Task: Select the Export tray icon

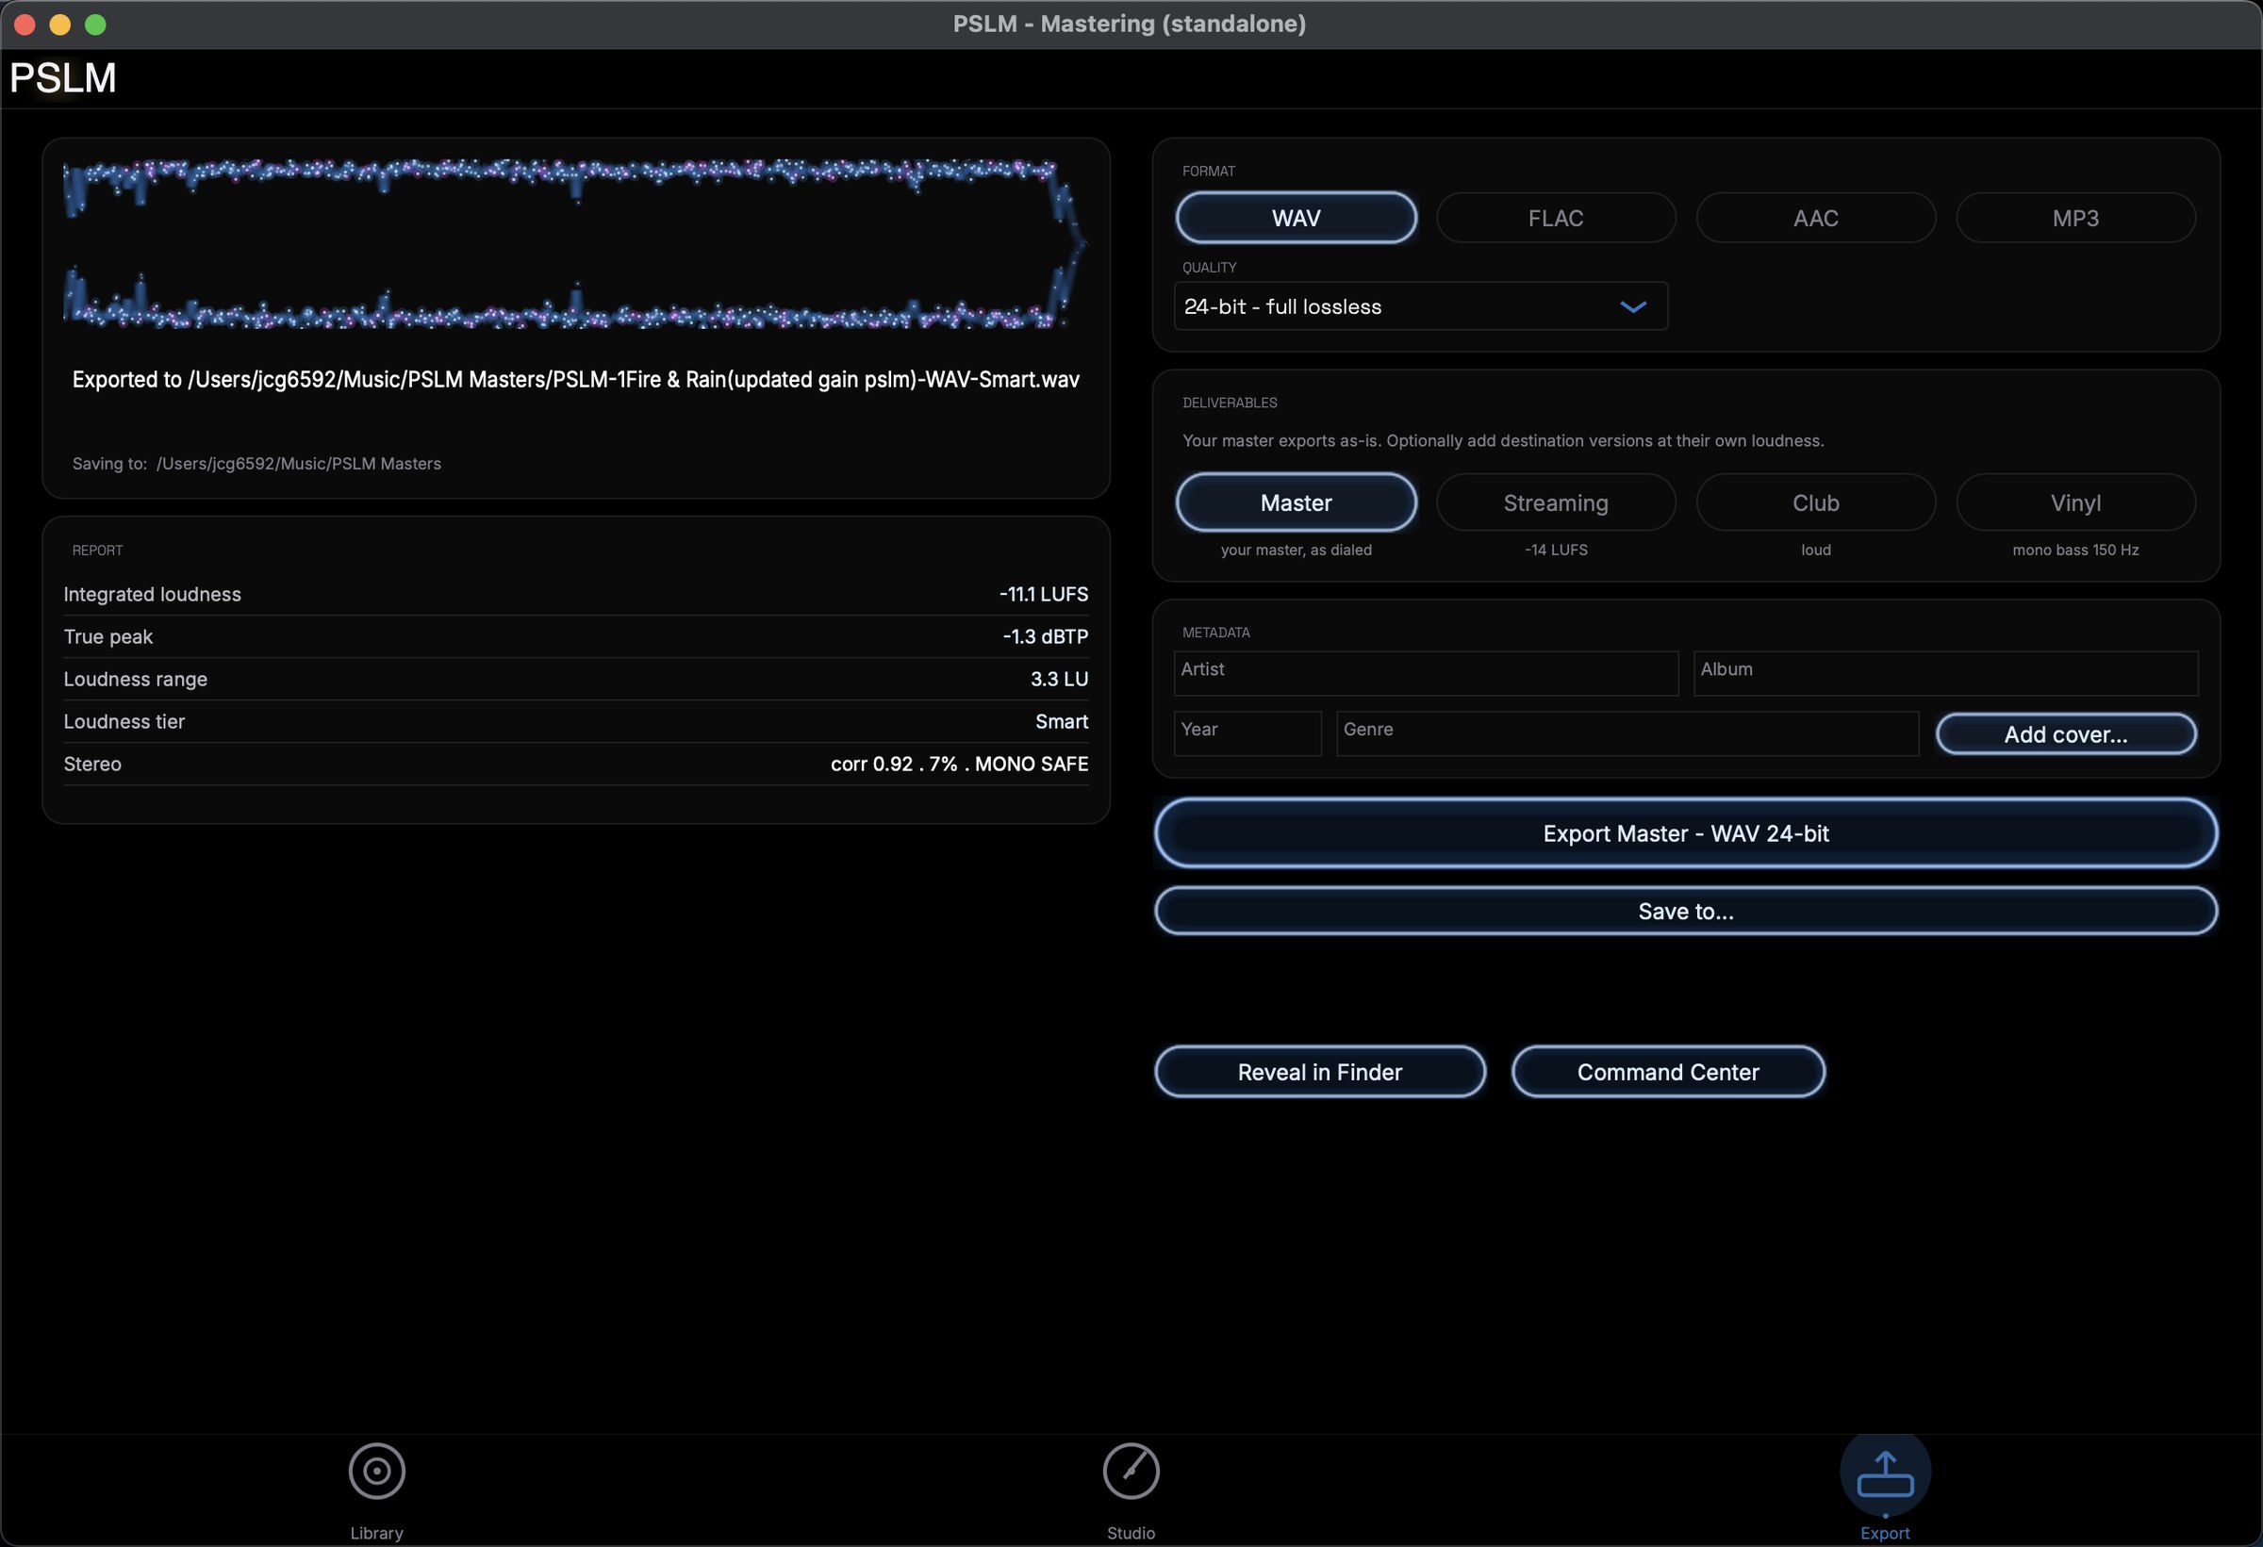Action: coord(1885,1474)
